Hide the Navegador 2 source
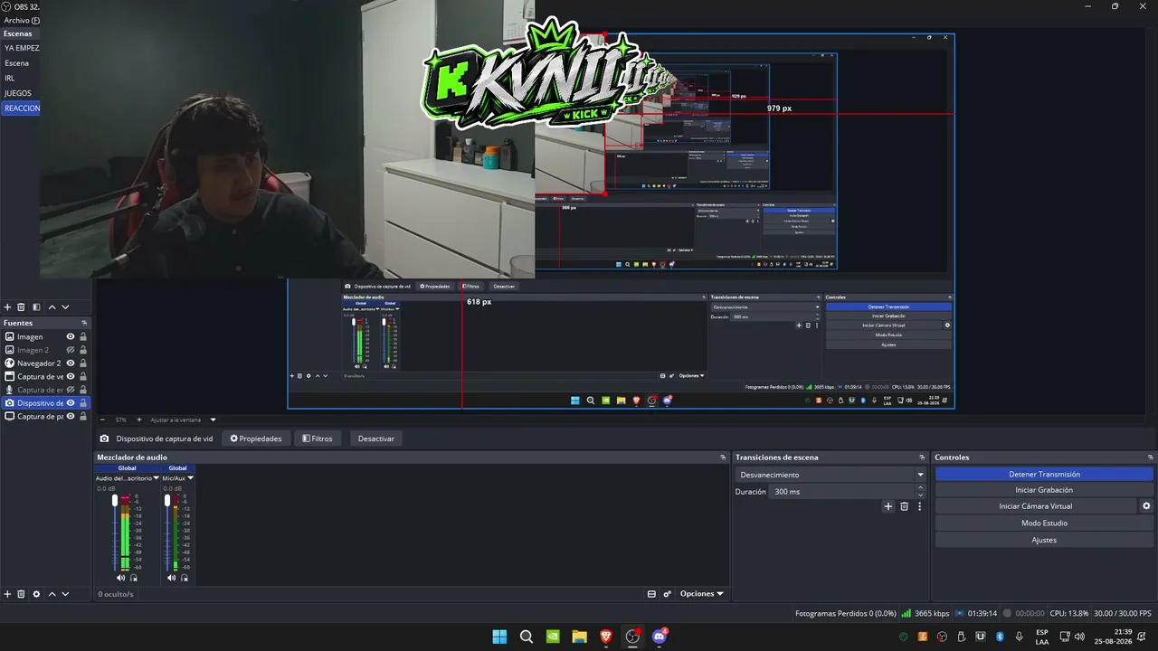 pos(71,363)
